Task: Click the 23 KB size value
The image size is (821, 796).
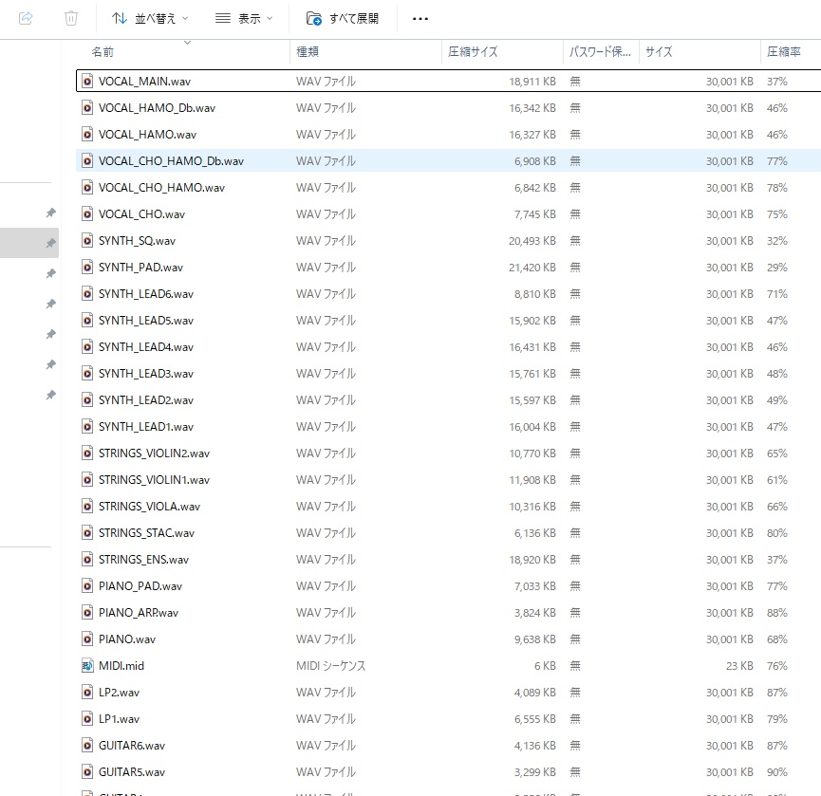Action: 739,666
